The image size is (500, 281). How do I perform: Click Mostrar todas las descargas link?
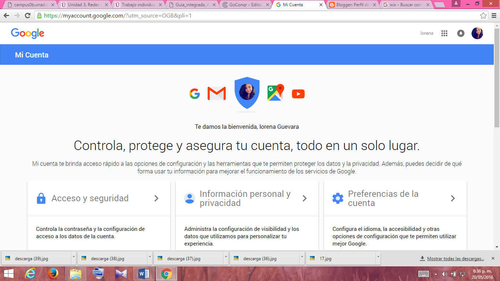455,259
